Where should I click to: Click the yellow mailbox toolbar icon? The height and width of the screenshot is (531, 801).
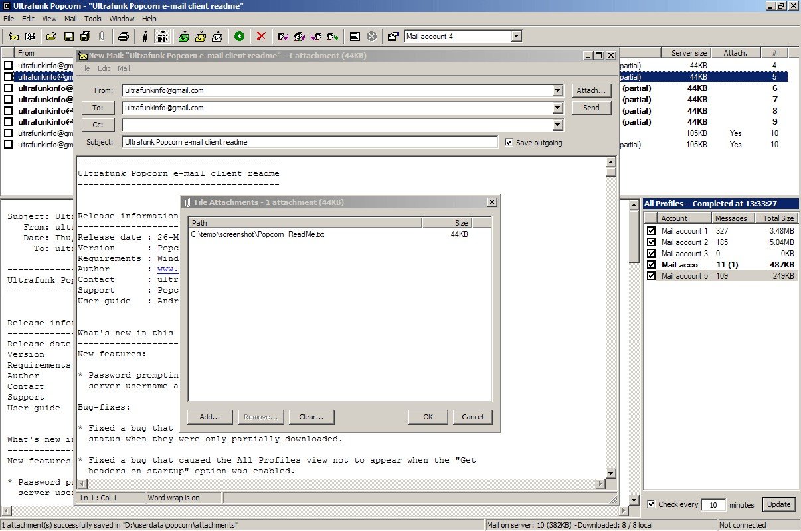[201, 37]
